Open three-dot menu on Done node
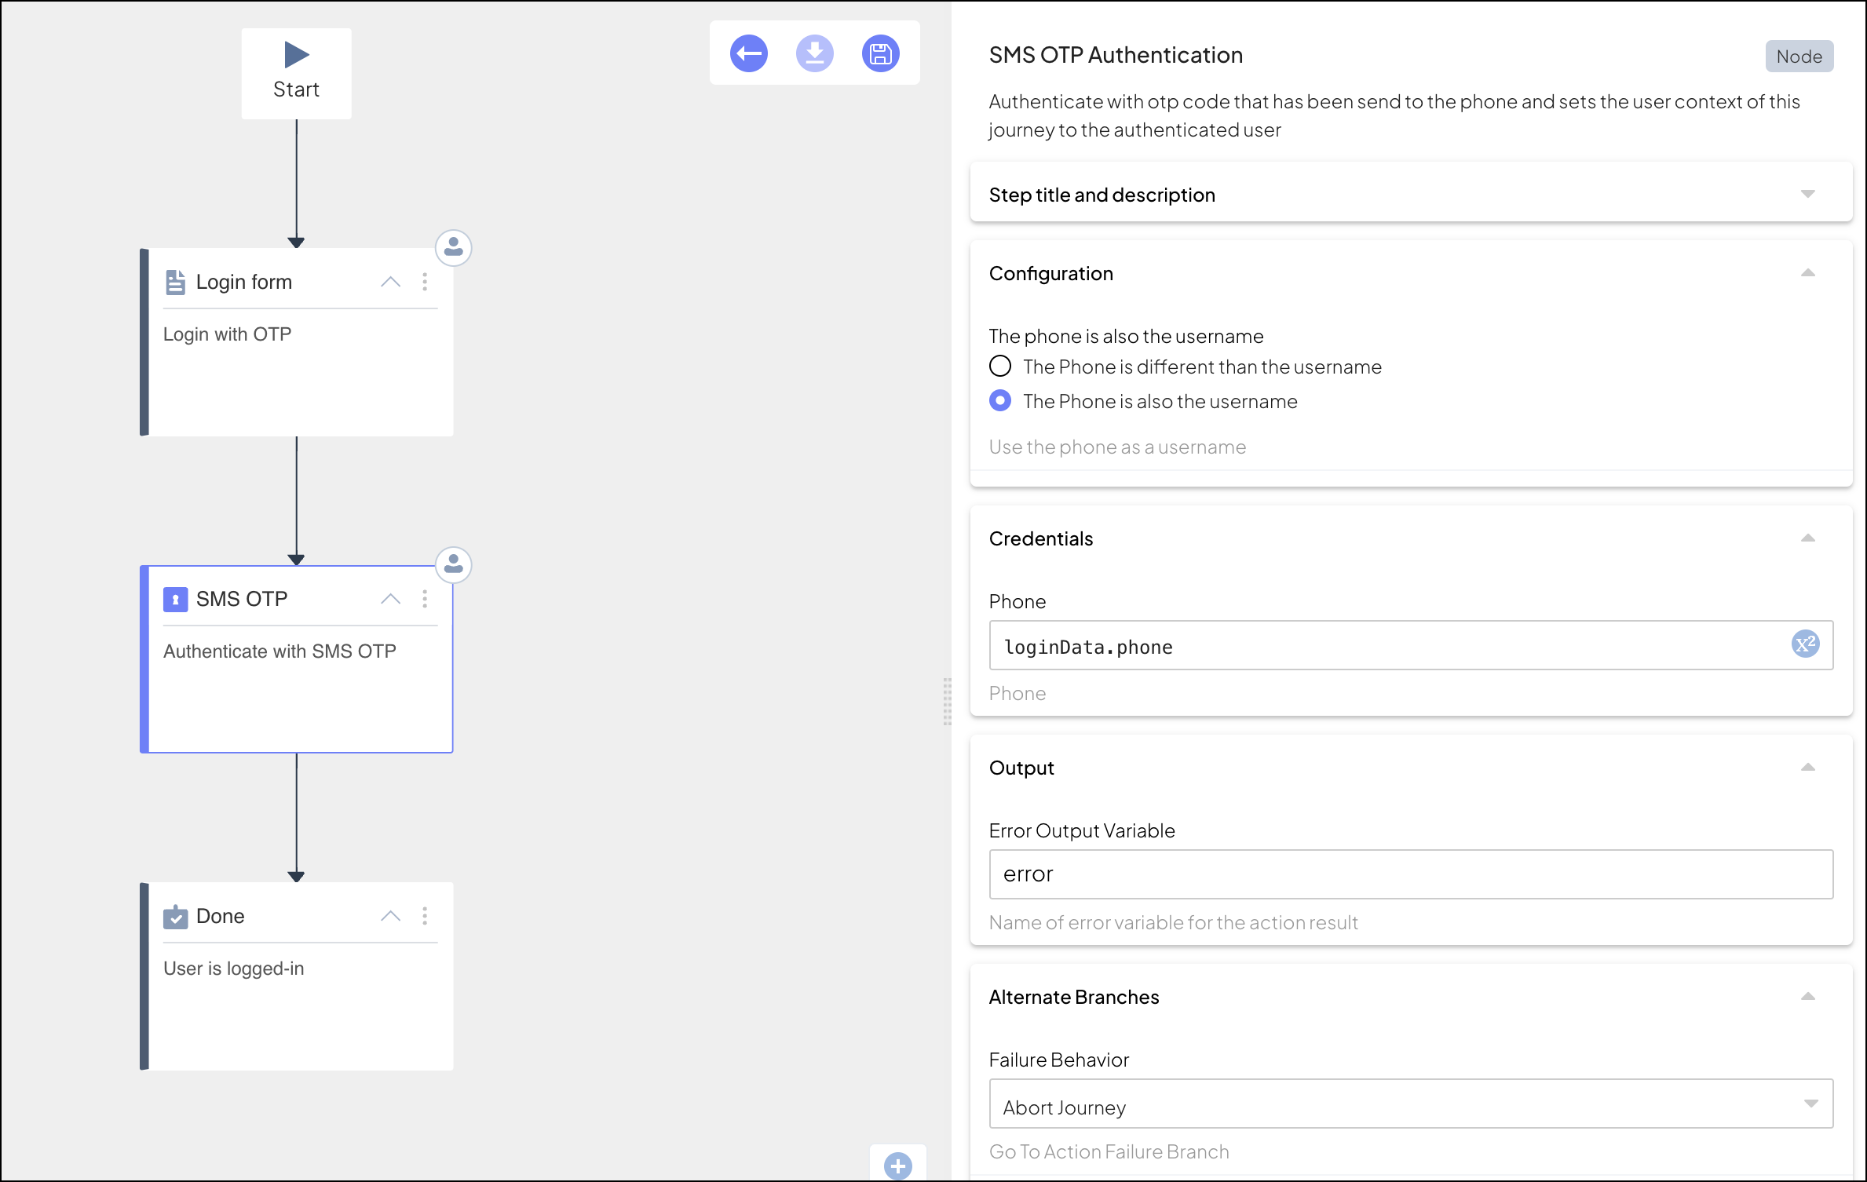This screenshot has width=1867, height=1182. click(x=425, y=916)
